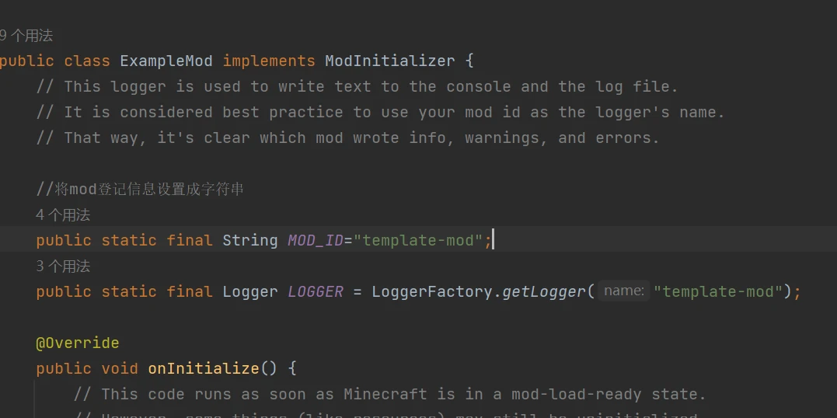Click the MOD_ID constant identifier

pos(316,241)
